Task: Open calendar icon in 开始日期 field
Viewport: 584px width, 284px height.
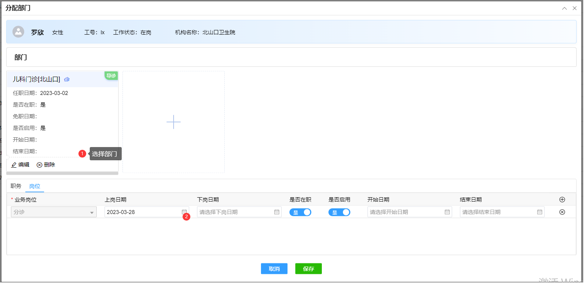Action: point(447,212)
